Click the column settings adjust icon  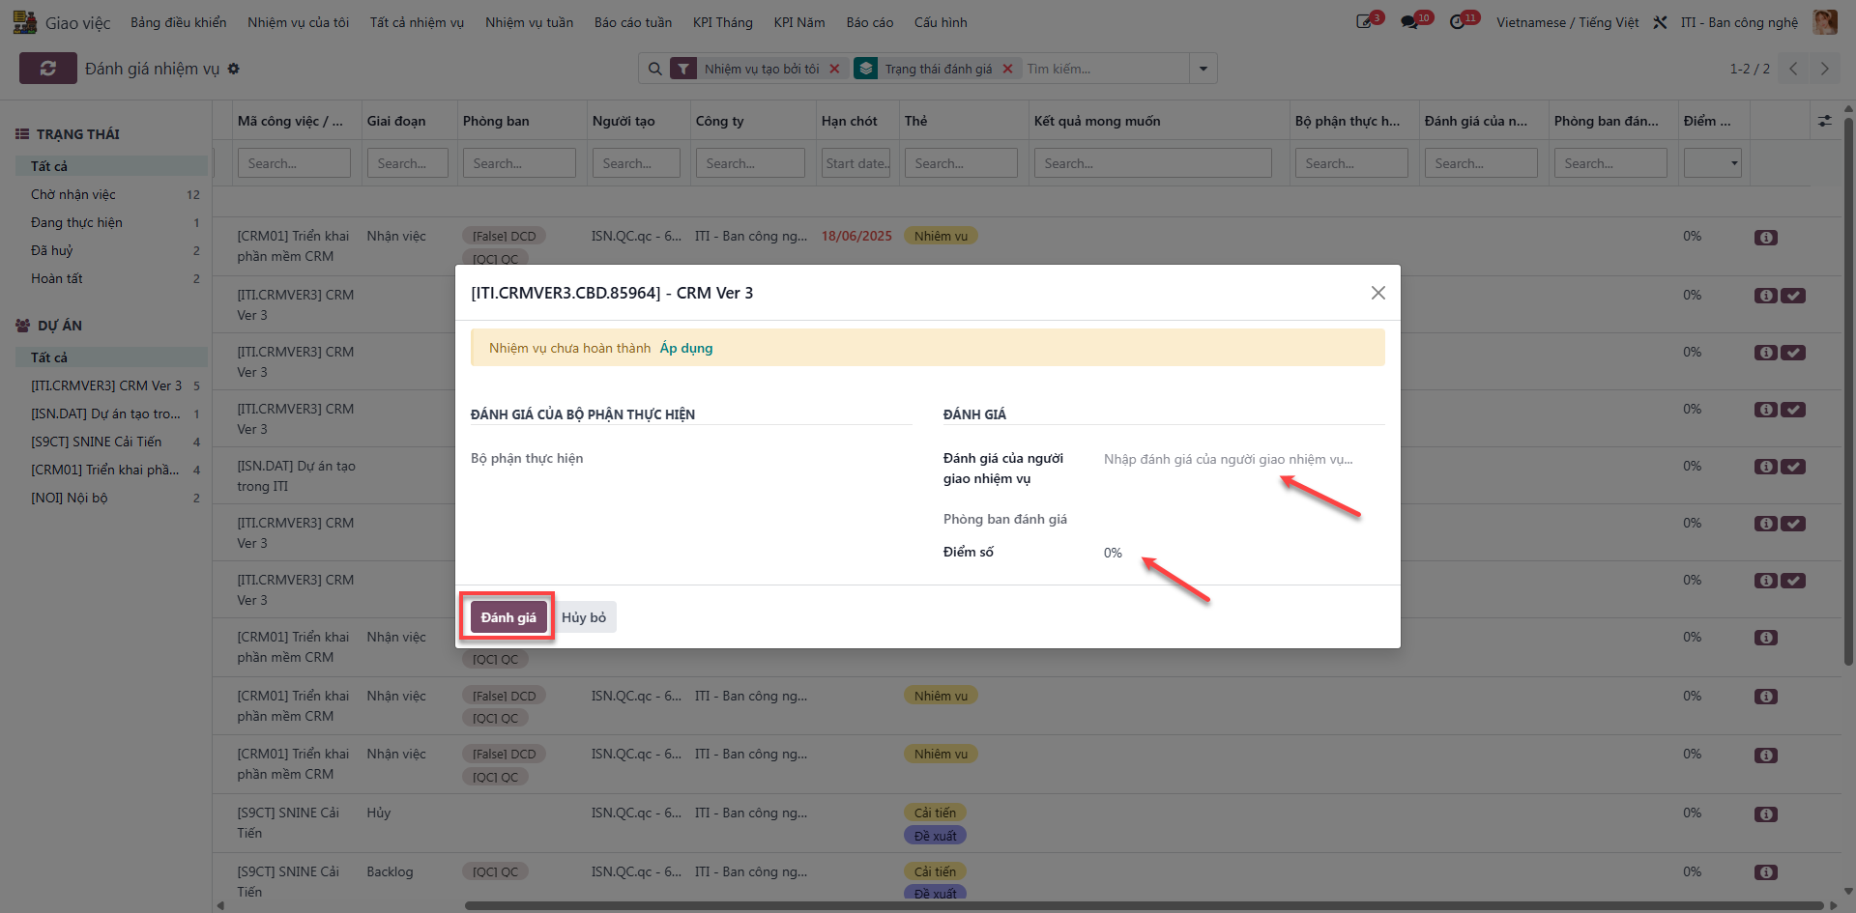coord(1824,121)
